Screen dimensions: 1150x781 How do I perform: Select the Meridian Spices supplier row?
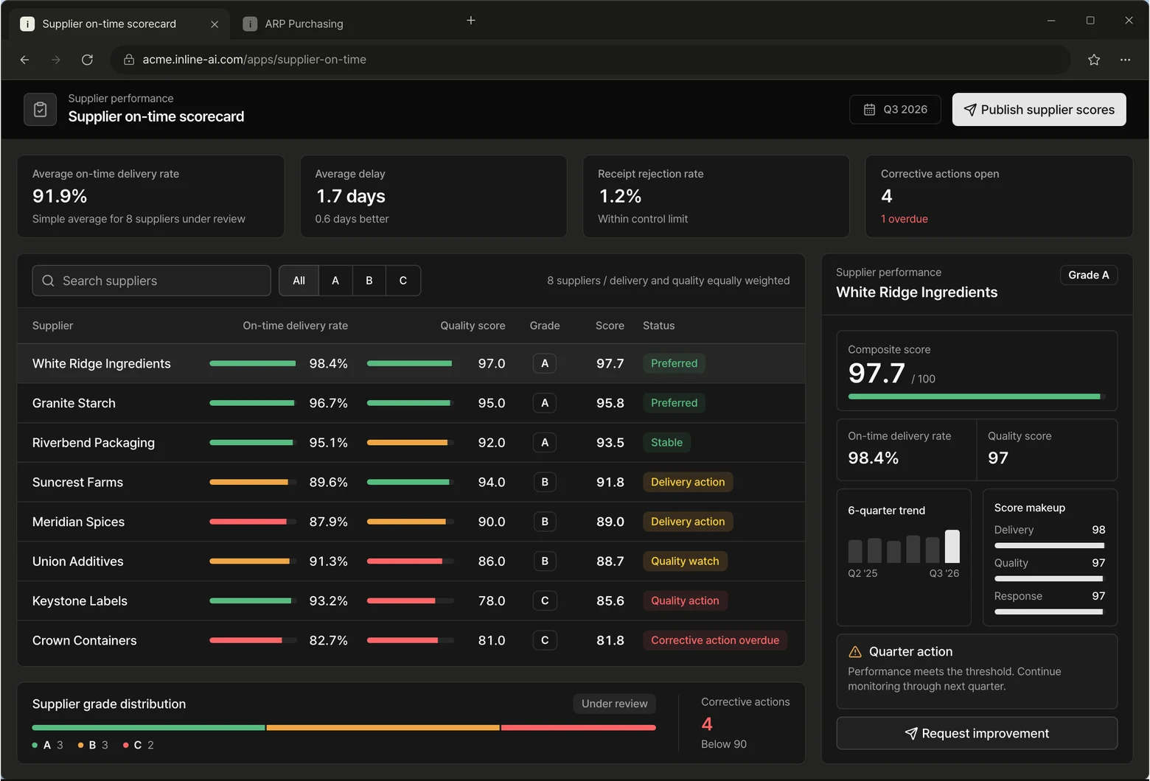pyautogui.click(x=411, y=522)
